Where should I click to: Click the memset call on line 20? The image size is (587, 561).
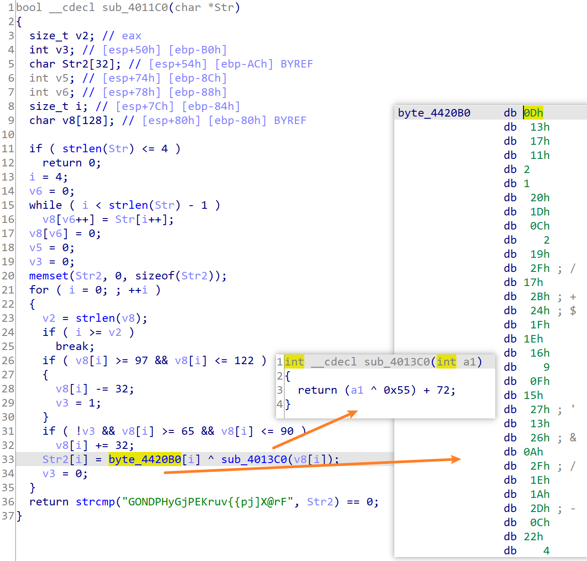click(x=49, y=275)
